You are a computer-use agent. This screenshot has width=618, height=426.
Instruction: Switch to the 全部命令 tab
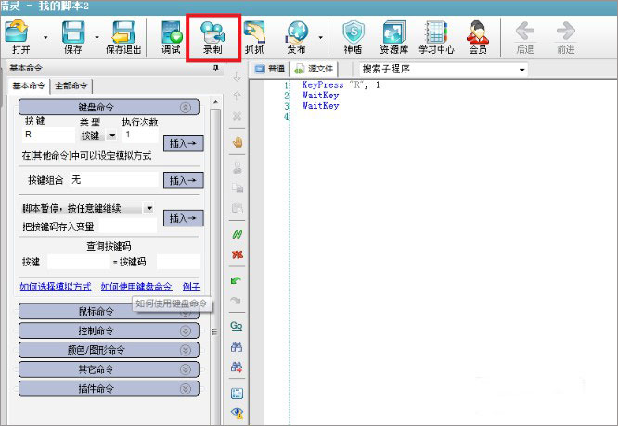(73, 86)
